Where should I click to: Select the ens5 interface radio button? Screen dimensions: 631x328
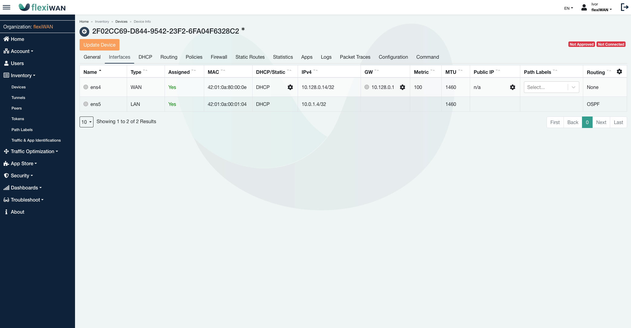86,104
